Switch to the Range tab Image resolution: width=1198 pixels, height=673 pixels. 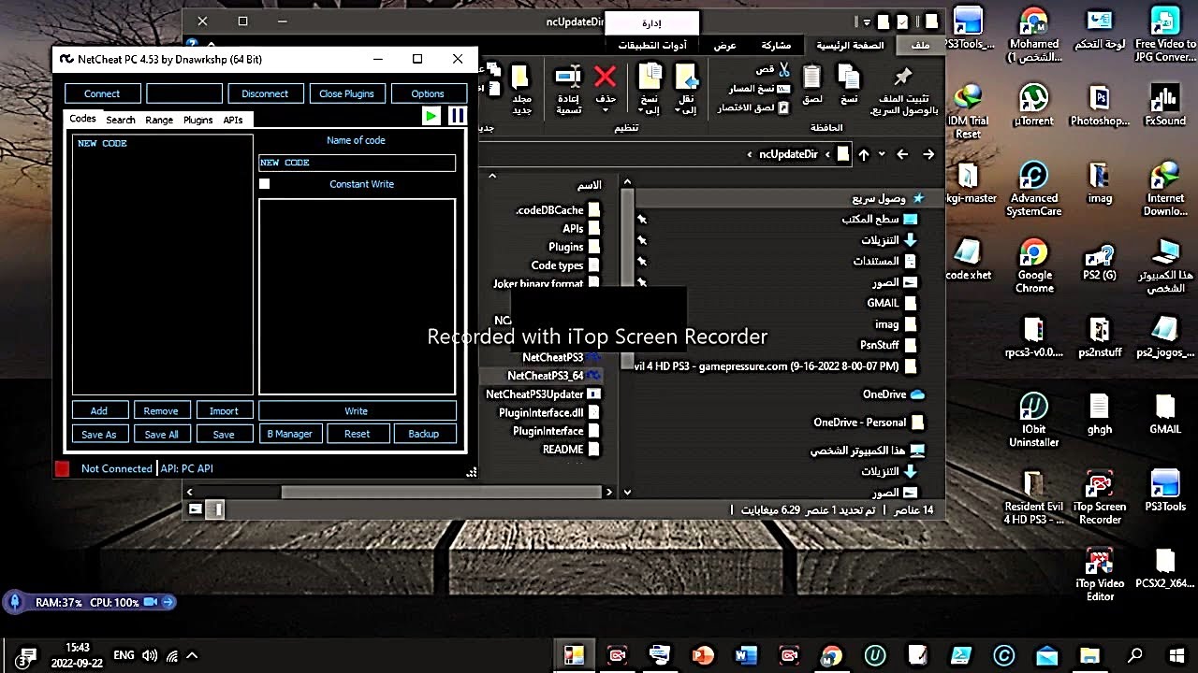159,120
